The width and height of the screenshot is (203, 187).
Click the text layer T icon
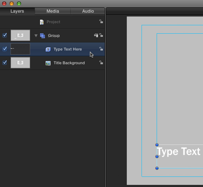(48, 49)
